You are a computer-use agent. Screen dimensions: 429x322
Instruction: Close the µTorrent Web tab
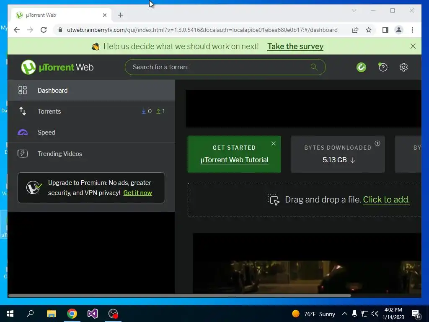pos(104,15)
